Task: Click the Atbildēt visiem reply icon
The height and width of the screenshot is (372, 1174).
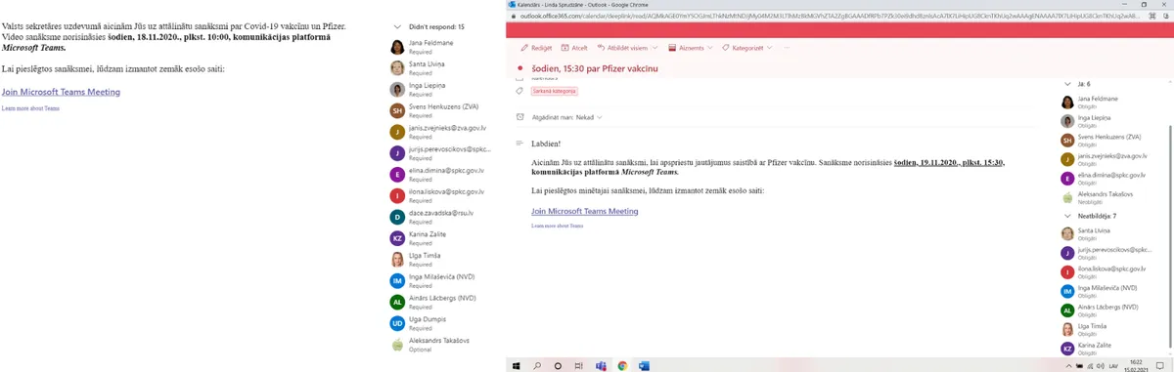Action: coord(600,48)
